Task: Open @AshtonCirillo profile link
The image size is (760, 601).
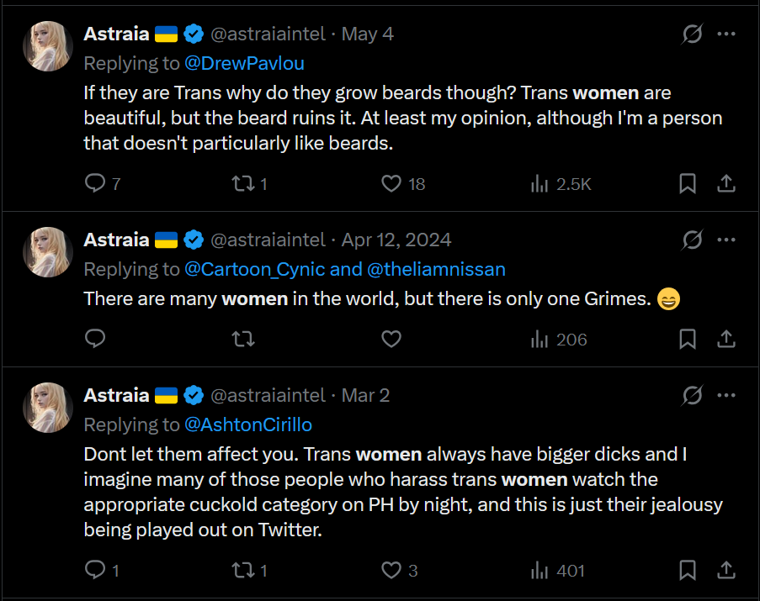Action: (248, 424)
